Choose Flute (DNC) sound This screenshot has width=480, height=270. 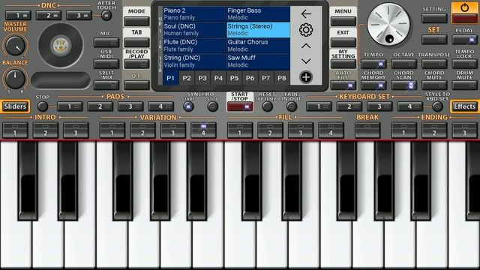point(194,46)
